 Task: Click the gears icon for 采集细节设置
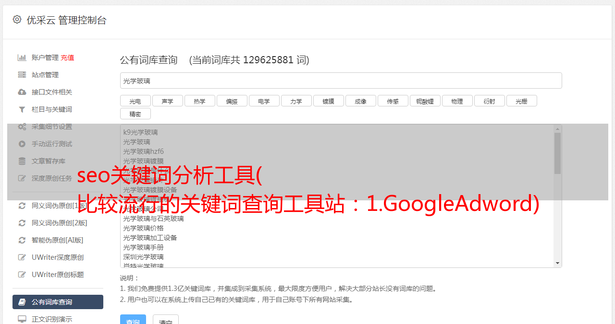pos(22,127)
